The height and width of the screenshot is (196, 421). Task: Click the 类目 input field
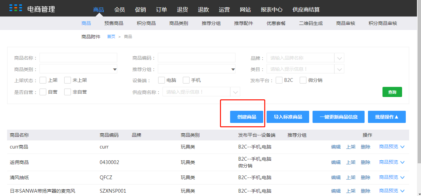tap(300, 69)
